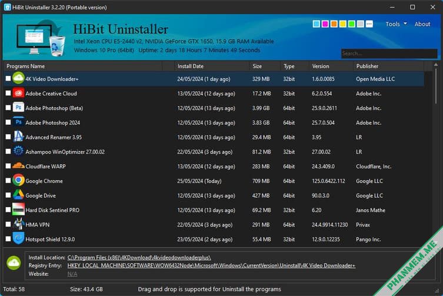
Task: Open the About menu item
Action: 422,24
